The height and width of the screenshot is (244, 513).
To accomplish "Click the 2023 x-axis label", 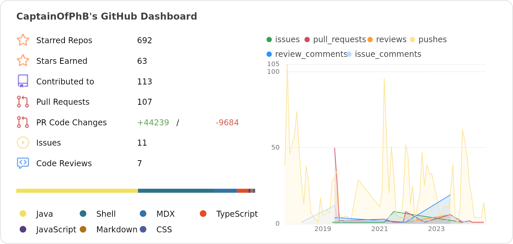I will pos(436,229).
